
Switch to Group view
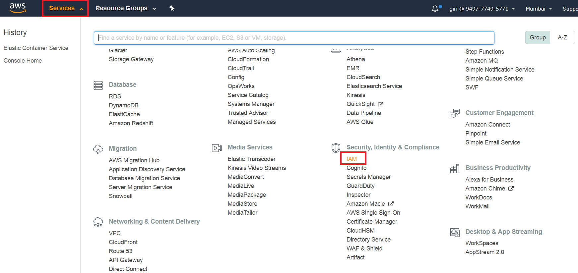click(538, 37)
